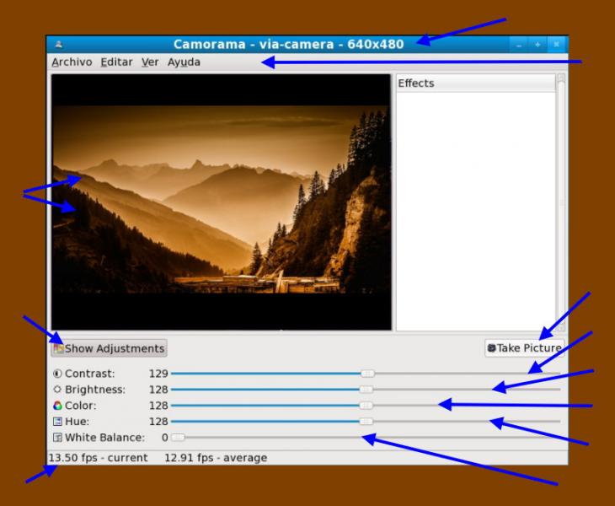Toggle the Show Adjustments button

109,348
